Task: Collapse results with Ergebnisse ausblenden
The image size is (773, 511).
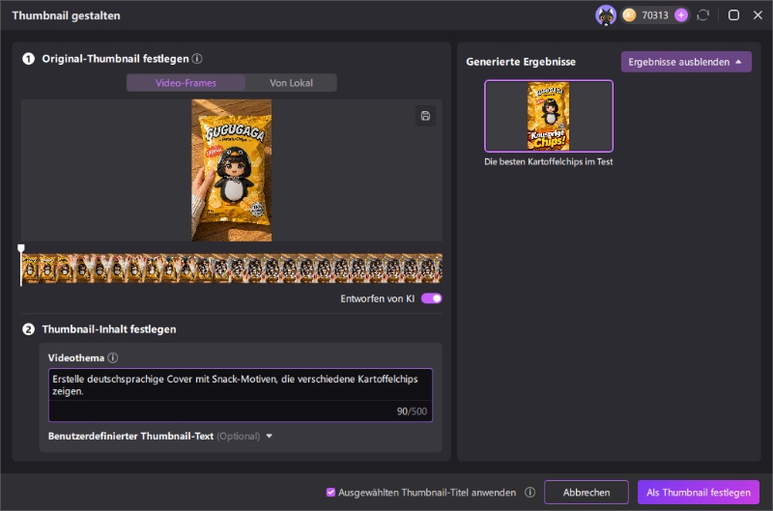Action: [x=686, y=62]
